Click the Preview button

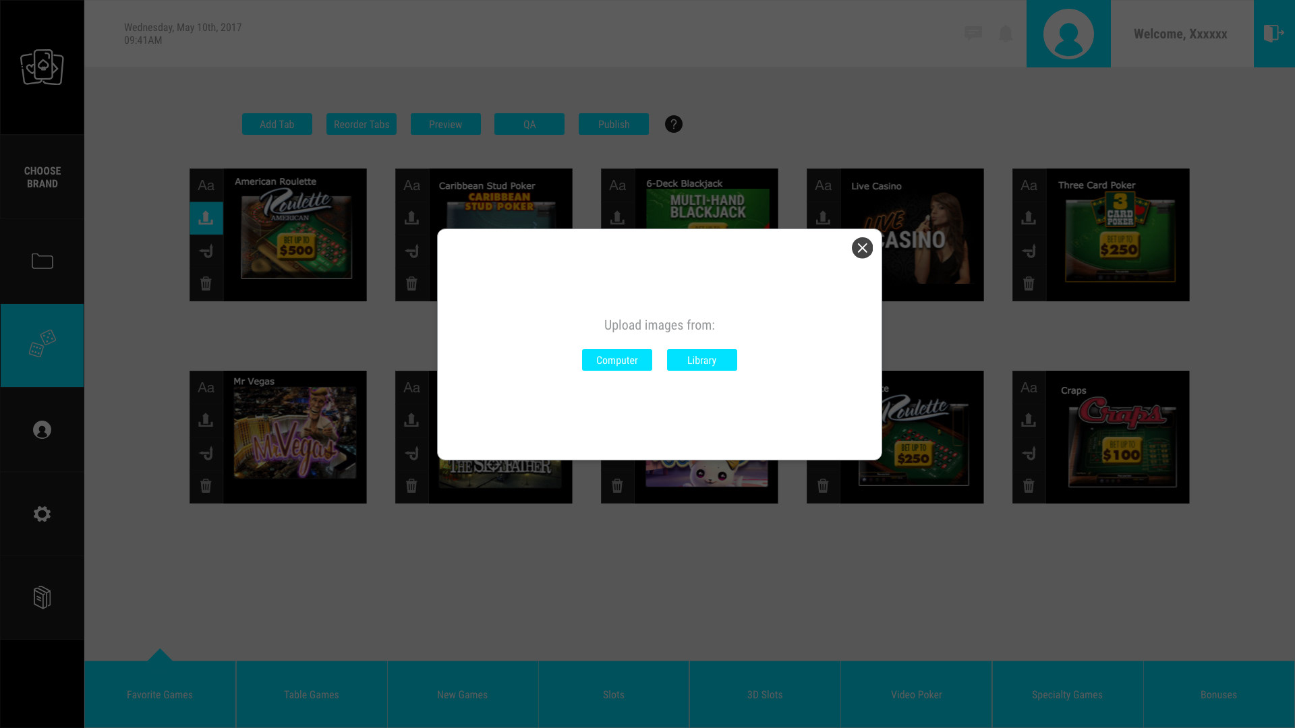pyautogui.click(x=446, y=124)
